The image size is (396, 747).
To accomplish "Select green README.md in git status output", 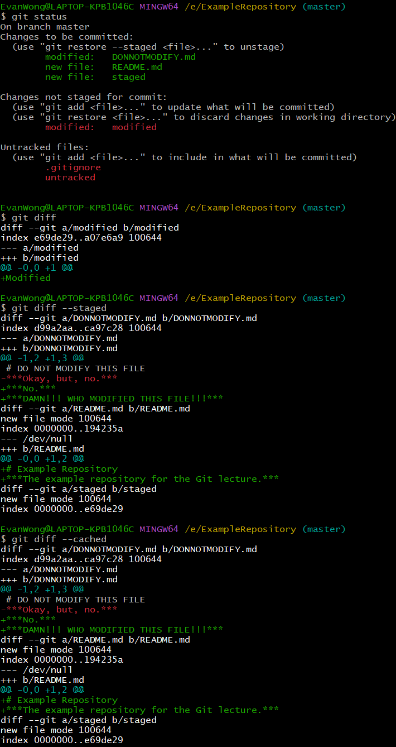I will pos(137,67).
